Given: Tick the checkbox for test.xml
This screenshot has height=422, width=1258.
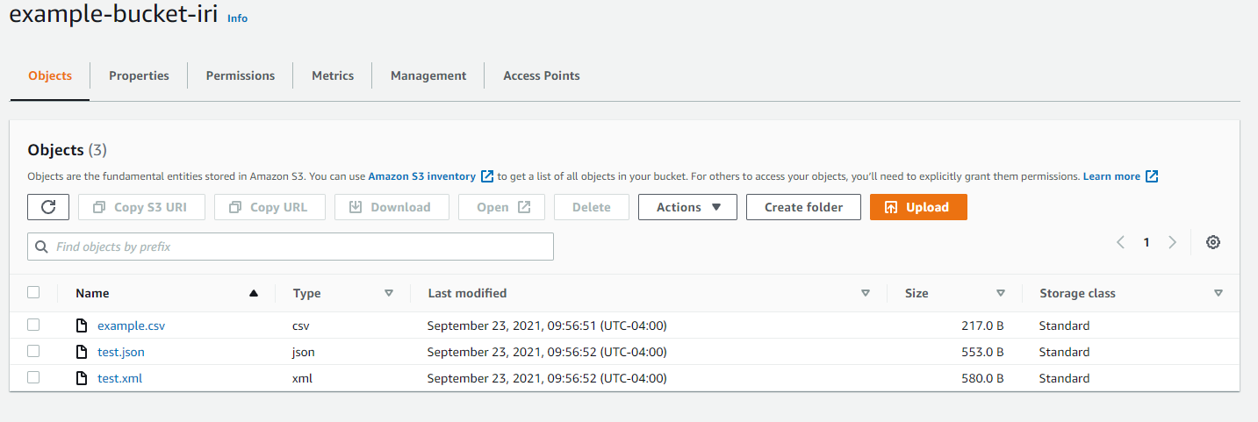Looking at the screenshot, I should [33, 377].
